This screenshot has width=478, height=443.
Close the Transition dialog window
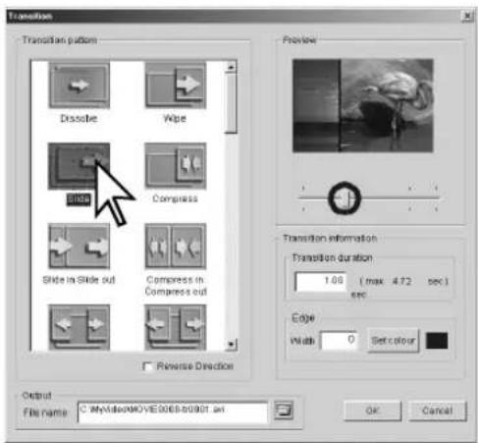[467, 16]
